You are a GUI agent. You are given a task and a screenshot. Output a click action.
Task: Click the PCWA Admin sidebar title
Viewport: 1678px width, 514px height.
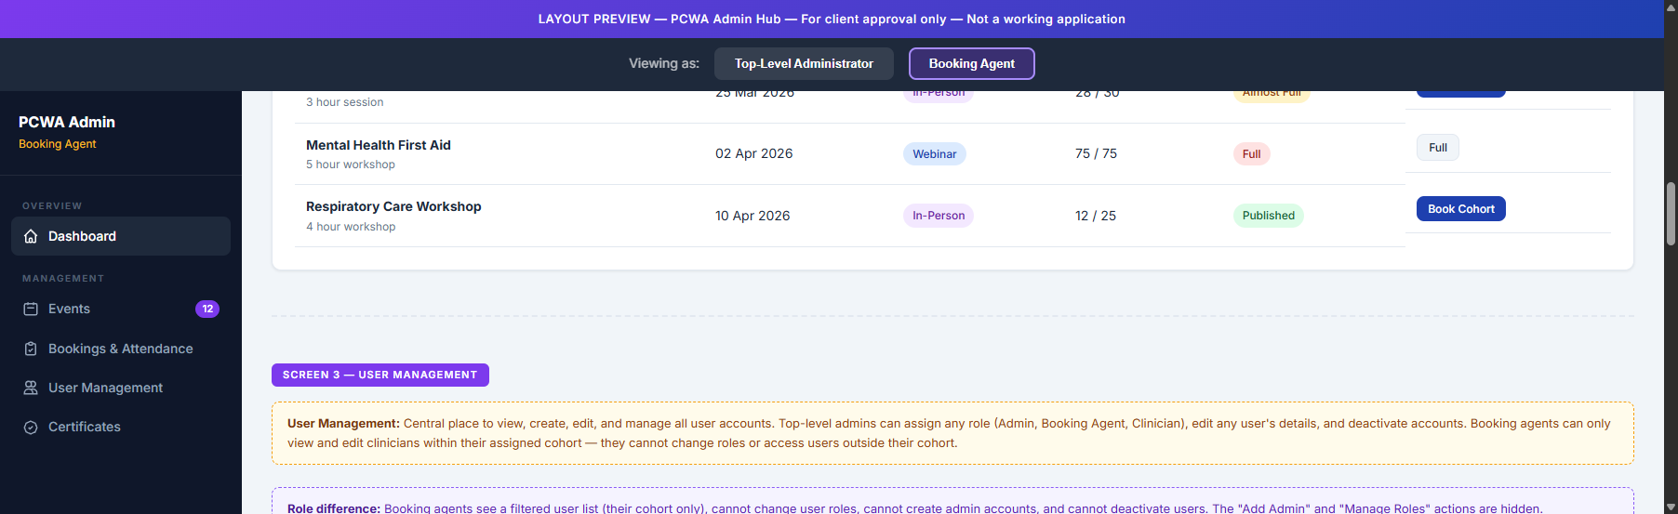point(67,122)
